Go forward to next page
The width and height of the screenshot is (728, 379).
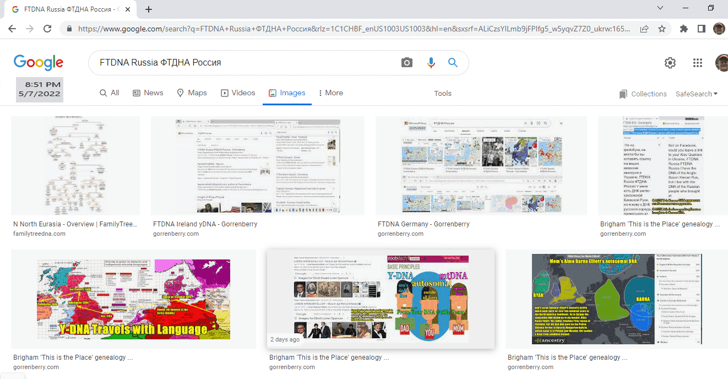point(30,29)
